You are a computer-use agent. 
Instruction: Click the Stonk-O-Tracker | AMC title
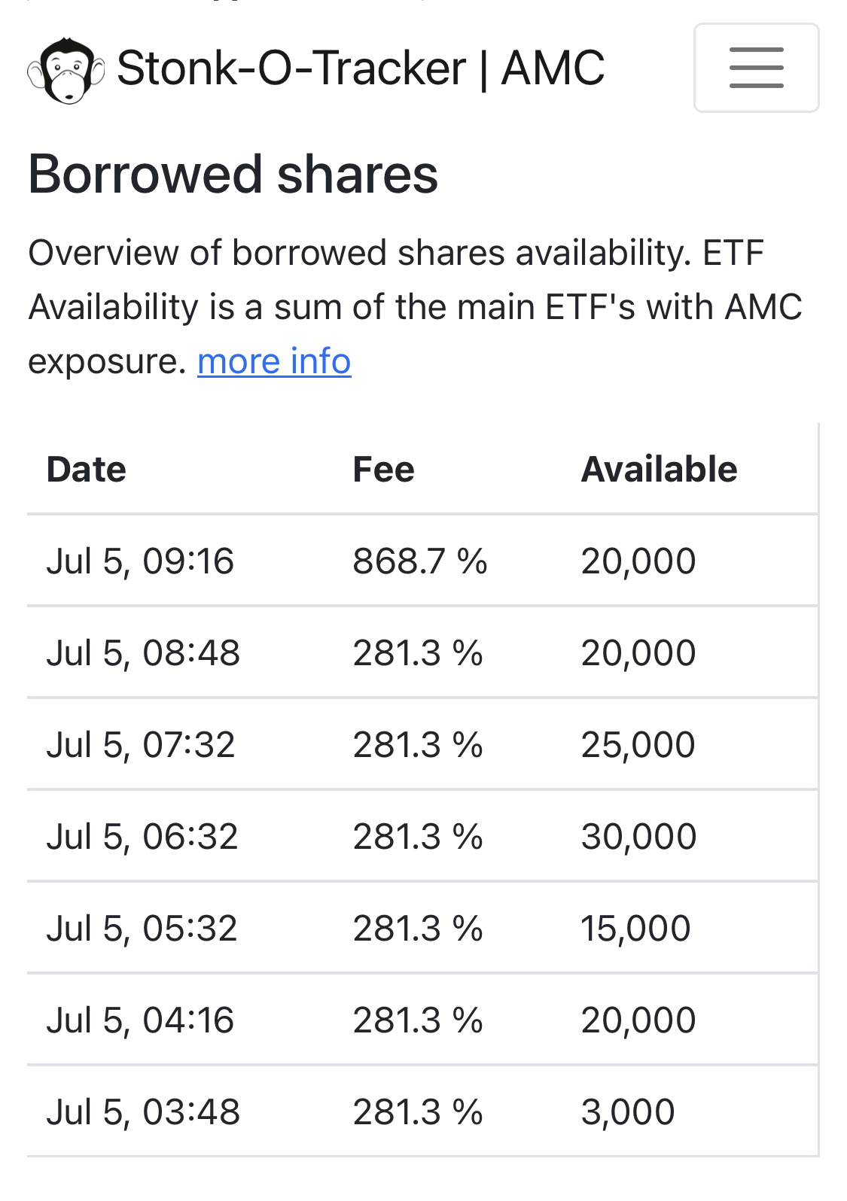(x=361, y=68)
